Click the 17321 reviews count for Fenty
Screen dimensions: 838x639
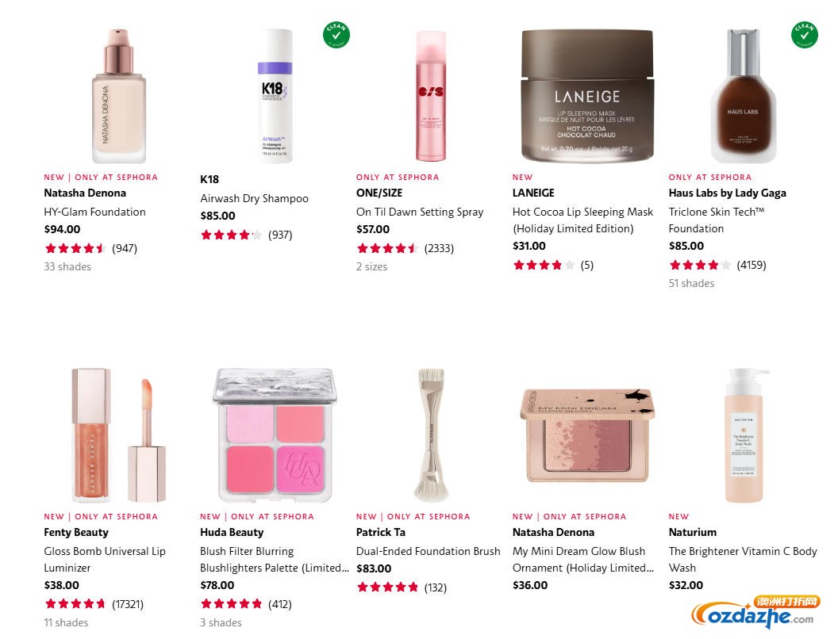pyautogui.click(x=127, y=604)
